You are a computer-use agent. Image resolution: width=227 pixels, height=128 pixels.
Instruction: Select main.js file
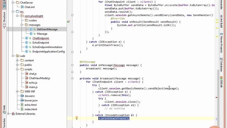point(33,87)
